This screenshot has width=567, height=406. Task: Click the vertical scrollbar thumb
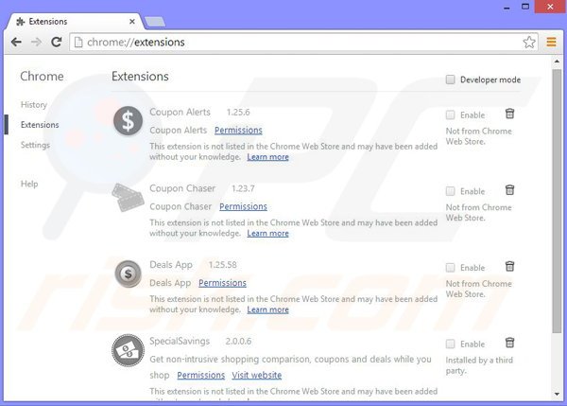557,201
